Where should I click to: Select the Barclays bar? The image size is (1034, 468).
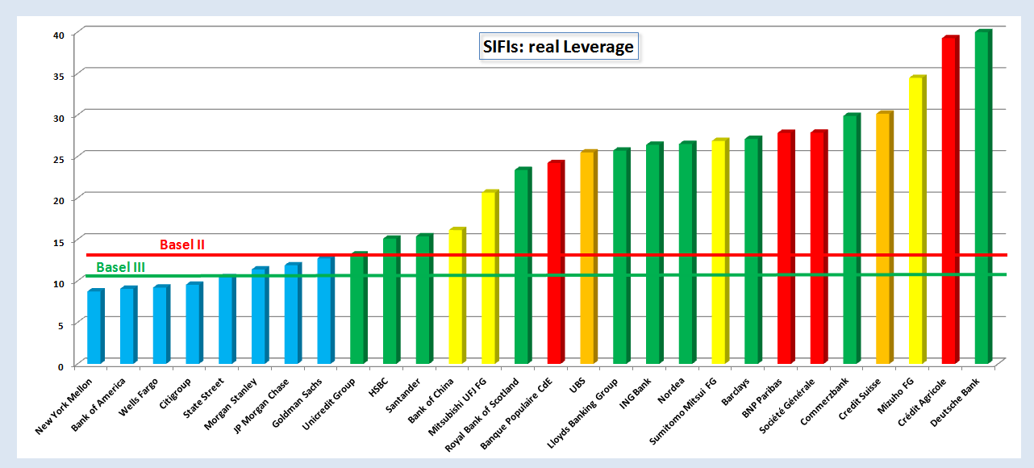[x=753, y=250]
